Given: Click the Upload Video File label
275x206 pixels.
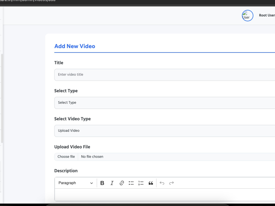Looking at the screenshot, I should 72,147.
